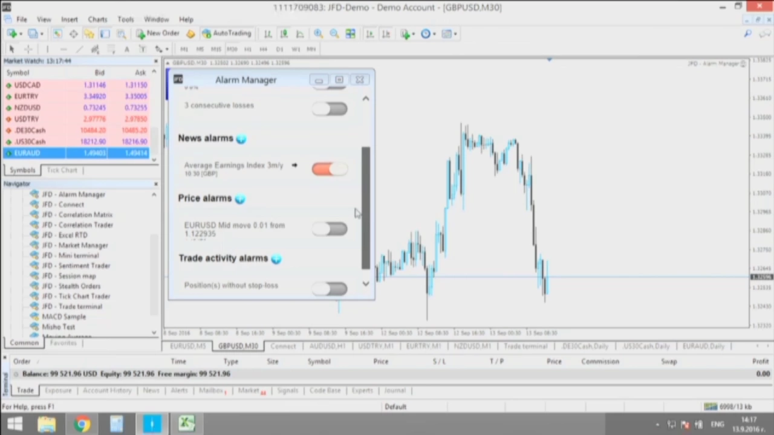Open the Charts menu
774x435 pixels.
coord(97,19)
